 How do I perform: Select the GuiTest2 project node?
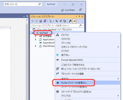(44, 33)
